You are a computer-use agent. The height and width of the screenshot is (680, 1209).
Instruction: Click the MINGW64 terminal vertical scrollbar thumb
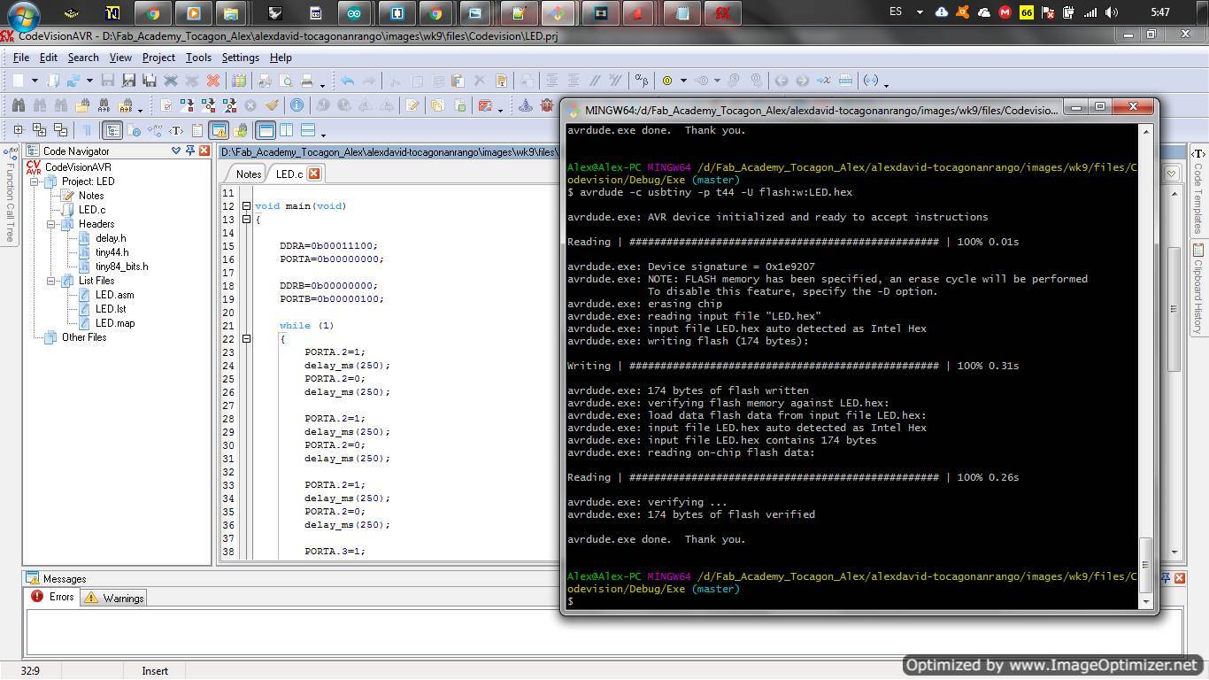(x=1145, y=564)
